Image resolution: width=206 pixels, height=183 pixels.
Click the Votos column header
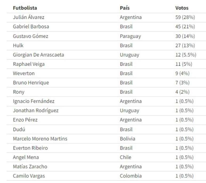(x=182, y=8)
